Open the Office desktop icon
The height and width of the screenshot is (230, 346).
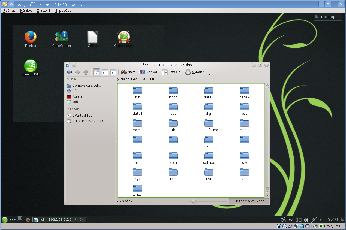coord(93,39)
